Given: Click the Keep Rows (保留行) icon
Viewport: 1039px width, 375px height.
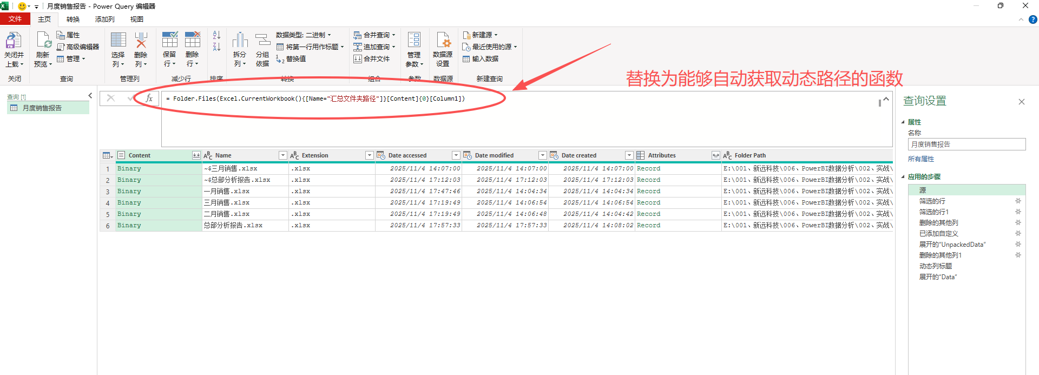Looking at the screenshot, I should click(x=169, y=41).
